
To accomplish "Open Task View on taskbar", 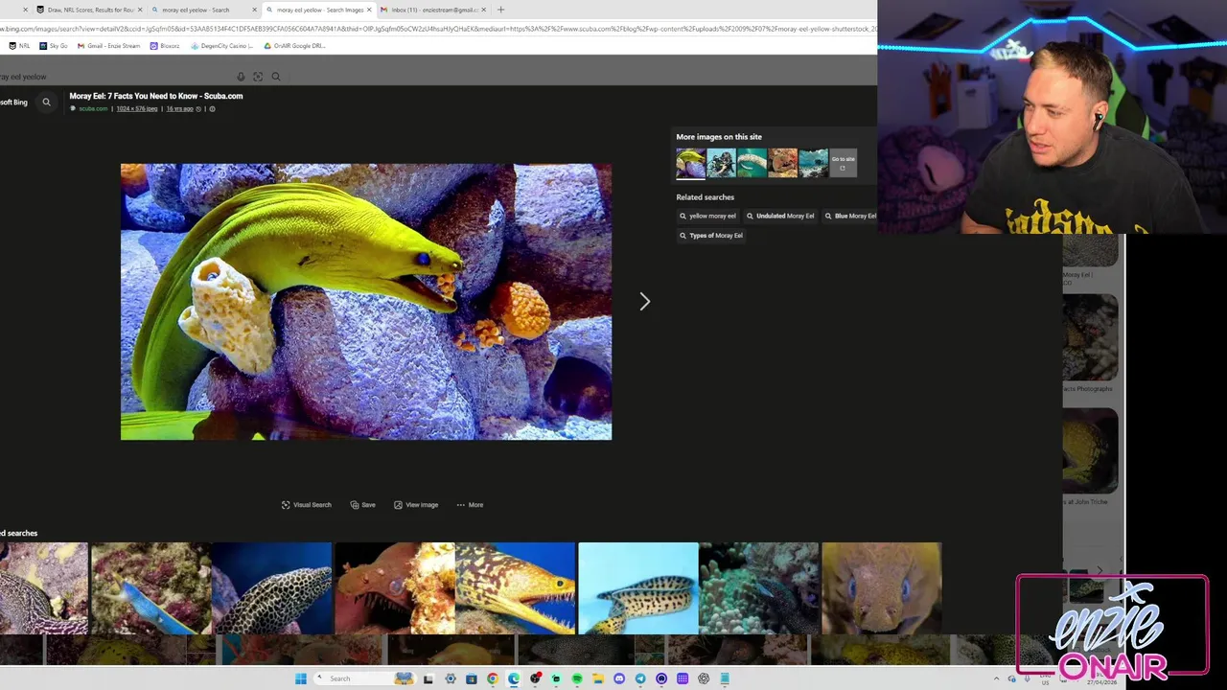I will 428,678.
